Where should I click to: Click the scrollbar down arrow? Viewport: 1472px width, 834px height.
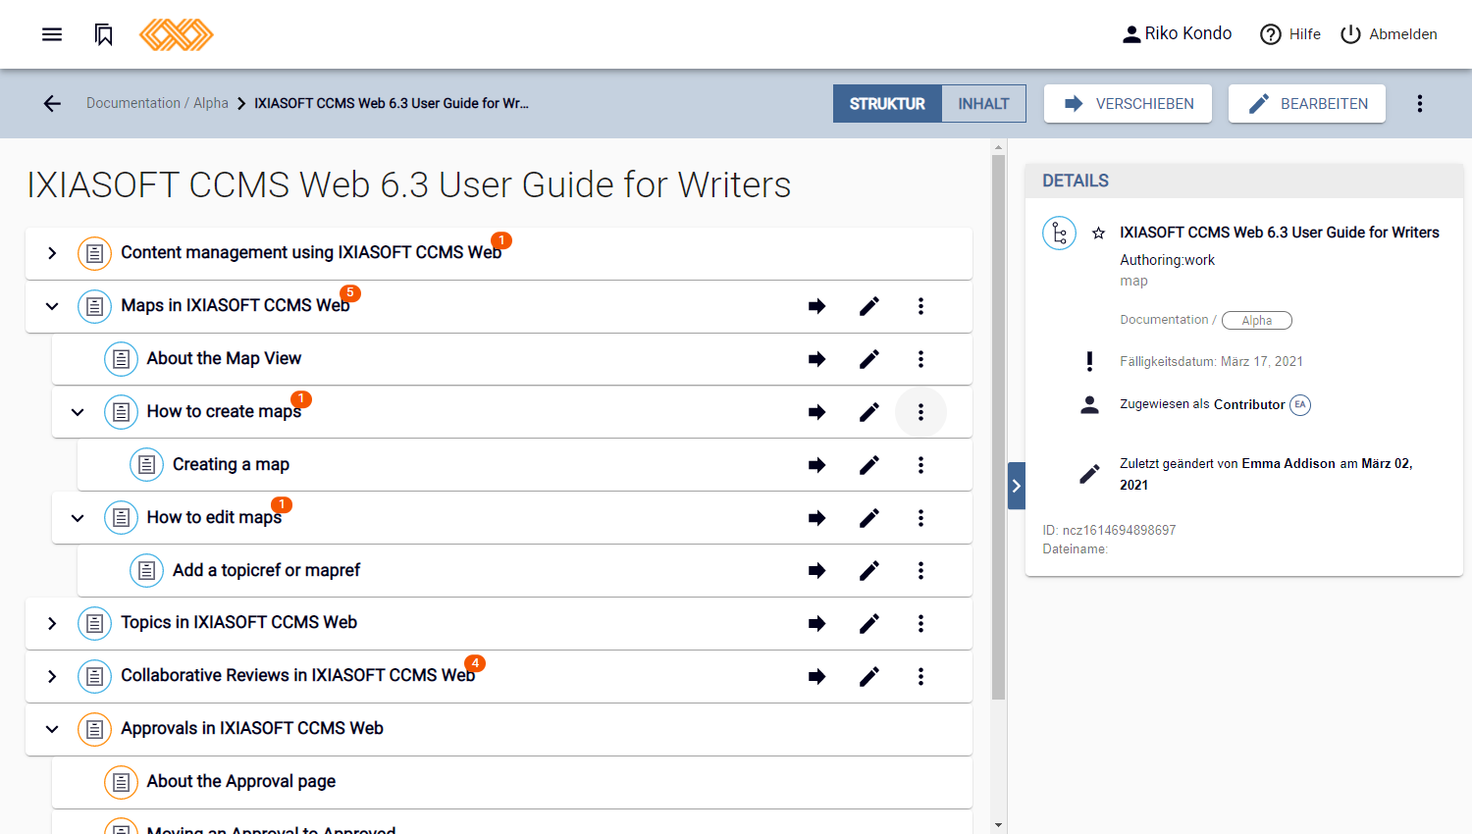(x=998, y=825)
